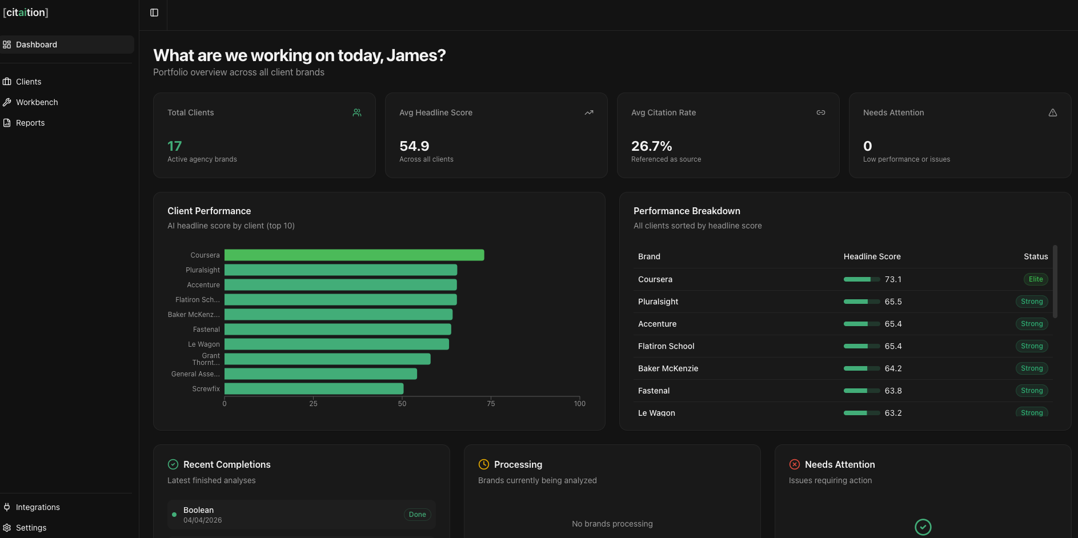Open Integrations in the sidebar

coord(38,507)
